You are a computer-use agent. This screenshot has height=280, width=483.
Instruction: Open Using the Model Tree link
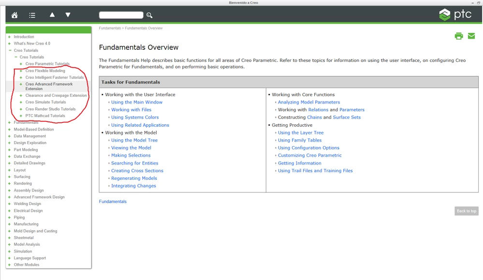click(134, 140)
